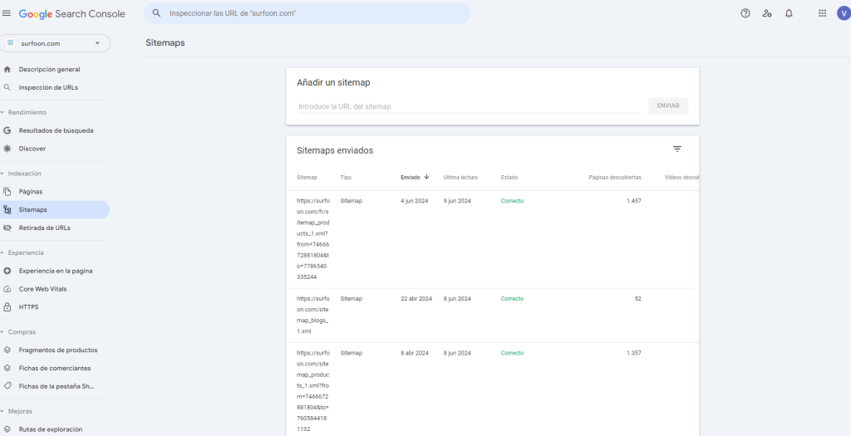Screen dimensions: 851x436
Task: Open Retirada de URLs page
Action: point(44,228)
